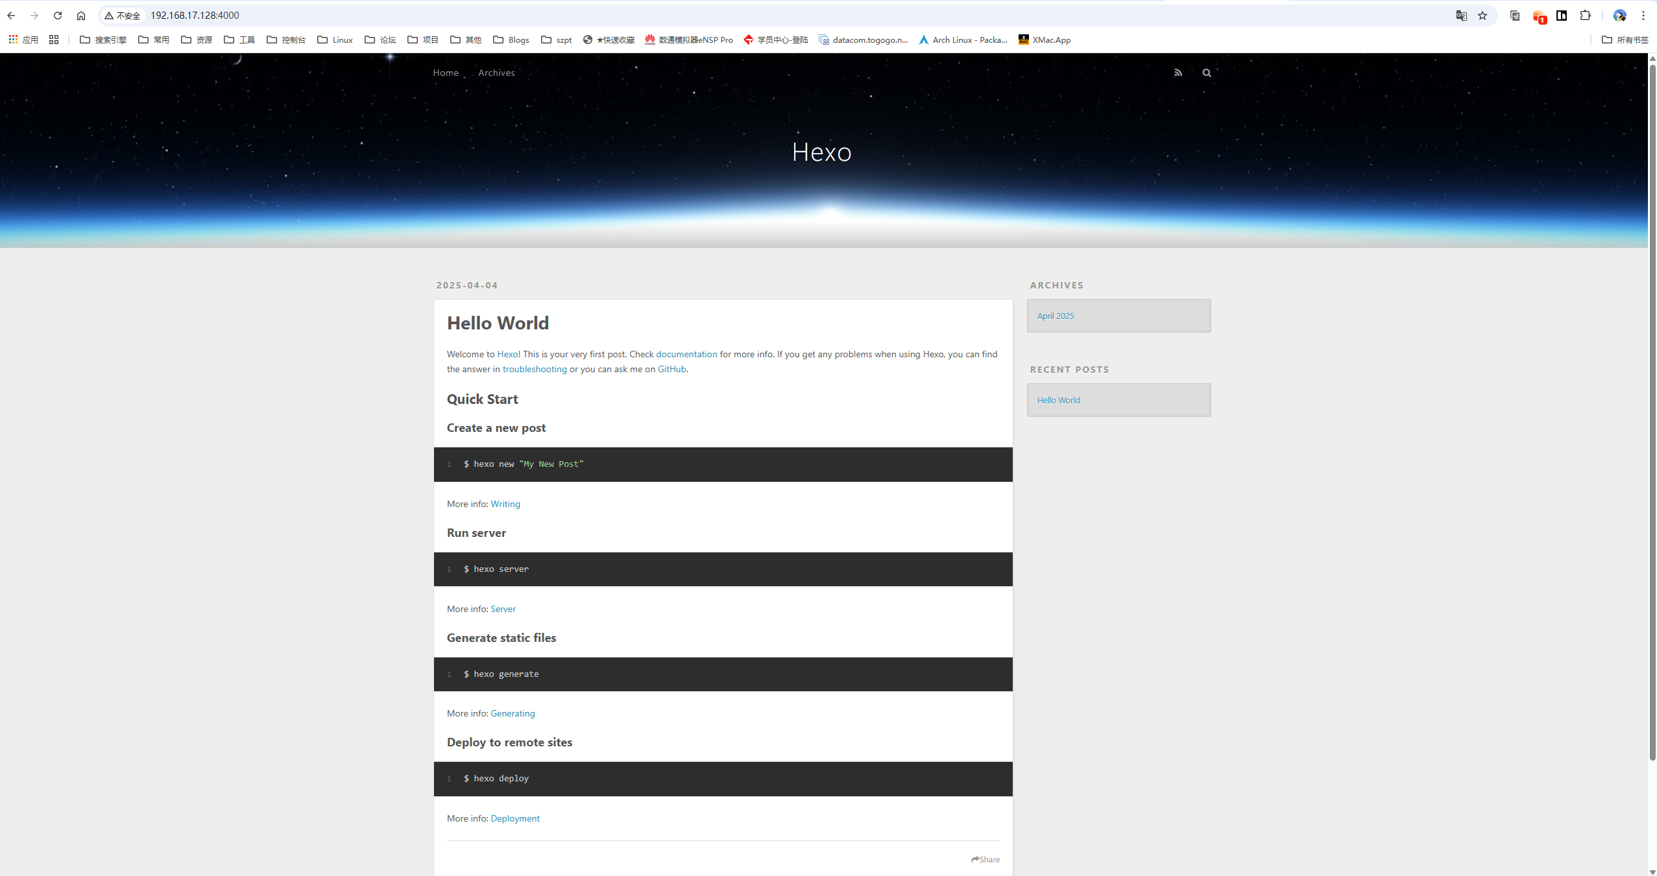Expand the Linux bookmark folder
1657x876 pixels.
click(x=335, y=40)
